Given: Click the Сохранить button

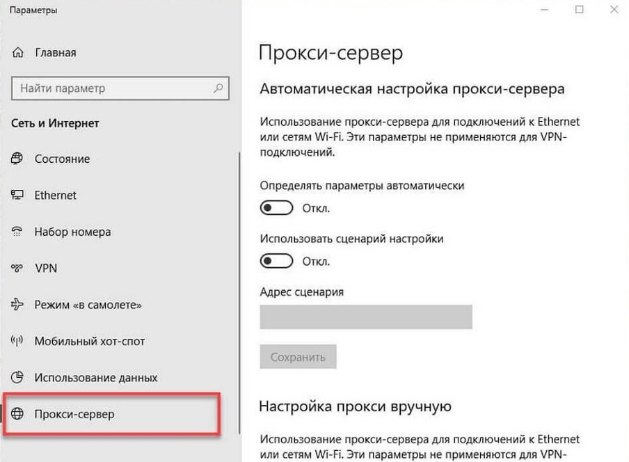Looking at the screenshot, I should click(298, 356).
